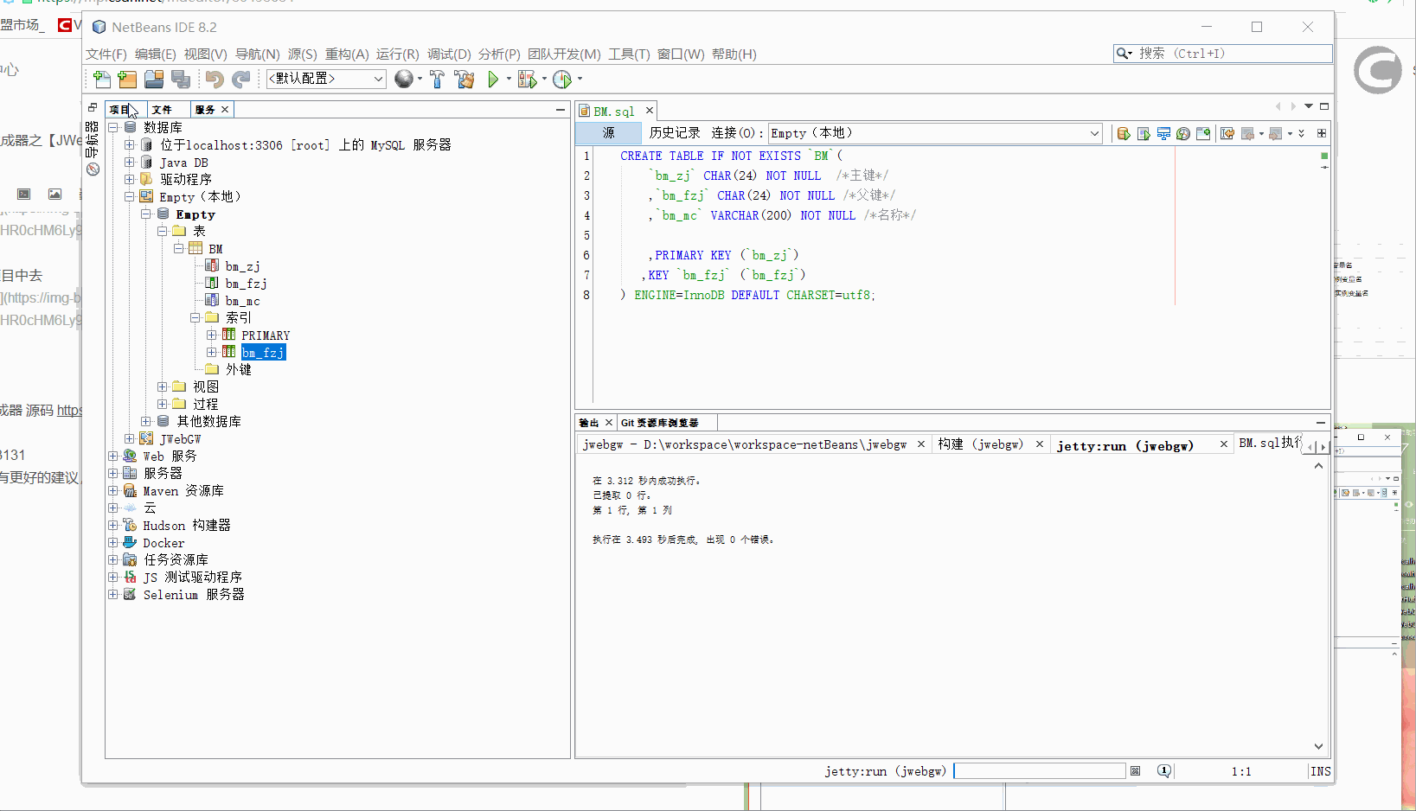Image resolution: width=1416 pixels, height=811 pixels.
Task: Click the Run Statement icon in the editor toolbar
Action: point(1144,133)
